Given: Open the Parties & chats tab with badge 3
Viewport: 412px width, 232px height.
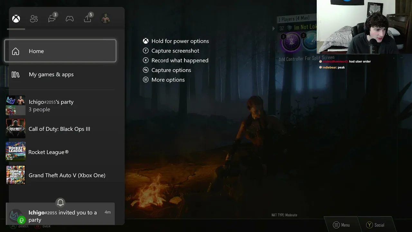Looking at the screenshot, I should pos(52,18).
